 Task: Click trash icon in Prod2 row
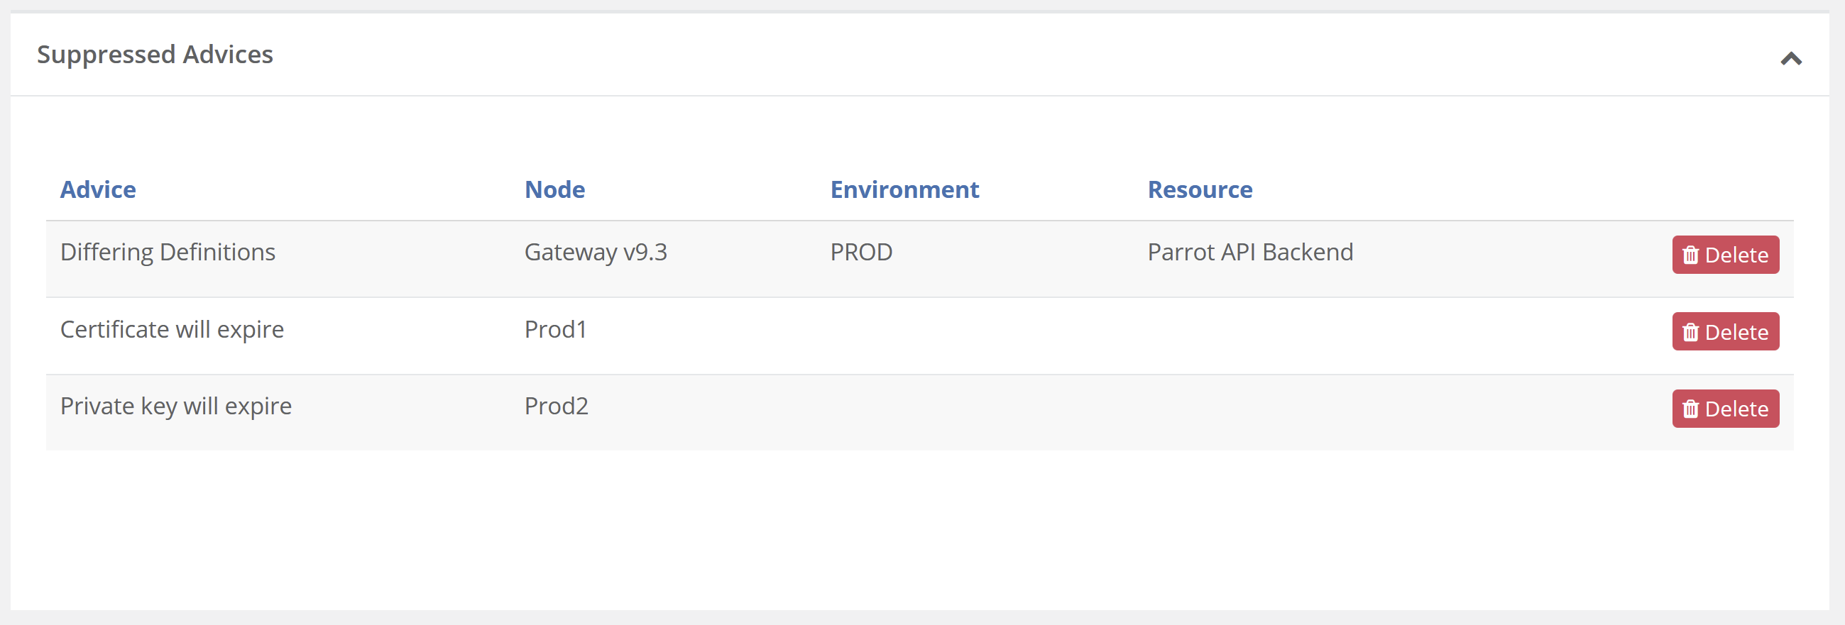[x=1690, y=409]
